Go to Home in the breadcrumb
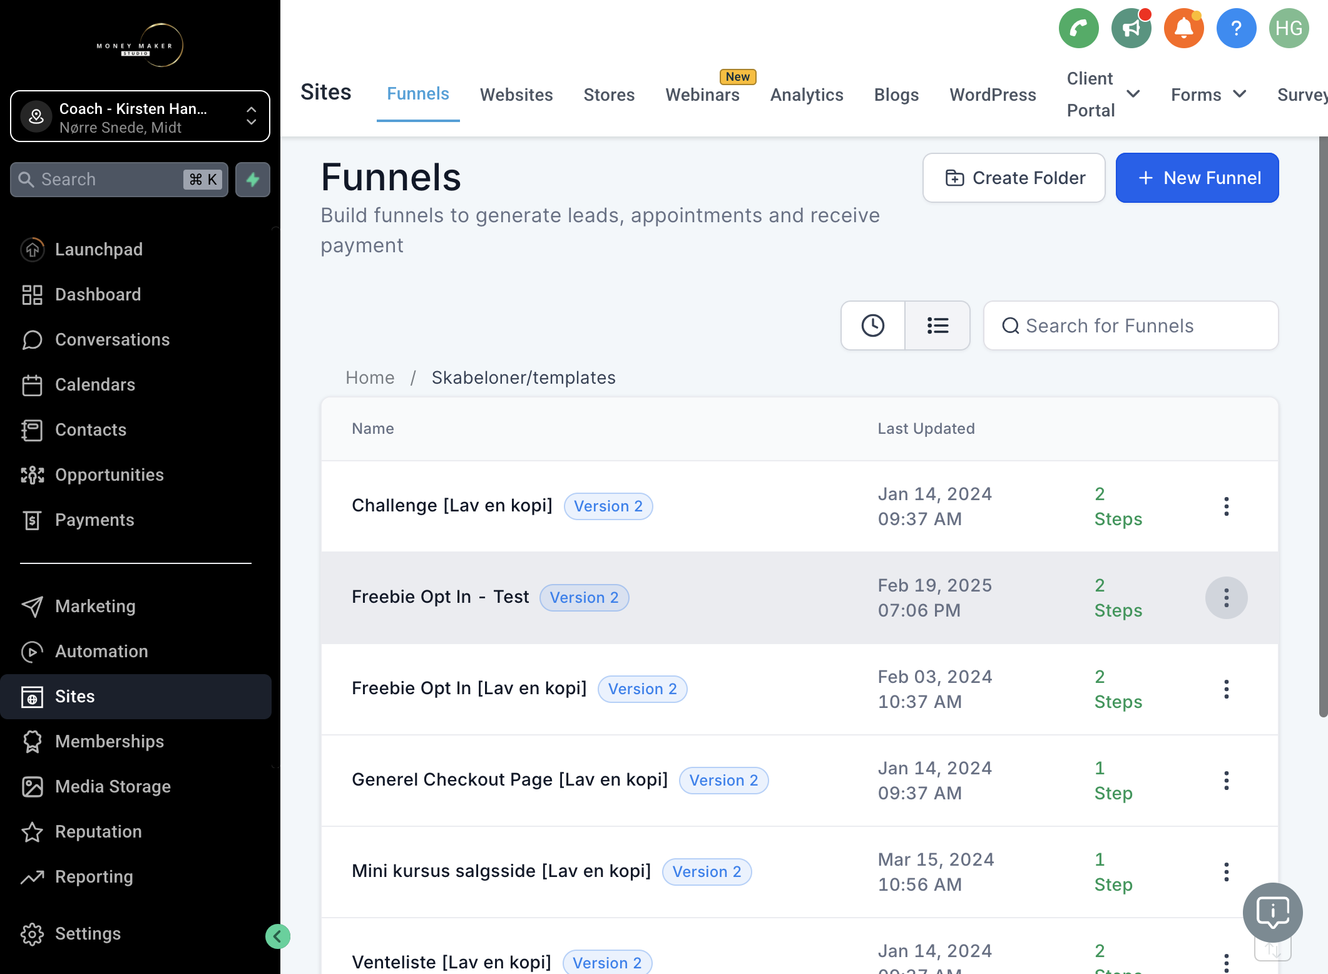Viewport: 1328px width, 974px height. tap(370, 377)
